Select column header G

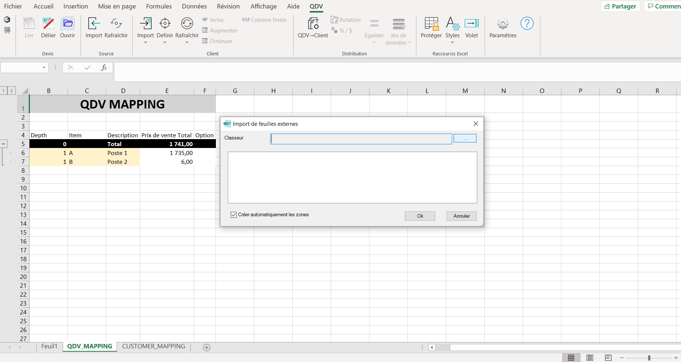(x=235, y=91)
